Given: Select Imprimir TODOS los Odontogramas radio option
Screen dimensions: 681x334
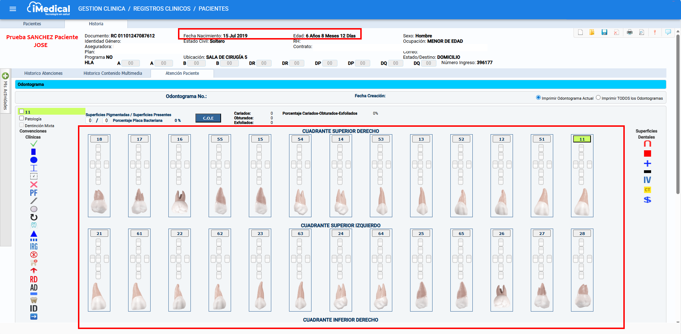Looking at the screenshot, I should (598, 98).
